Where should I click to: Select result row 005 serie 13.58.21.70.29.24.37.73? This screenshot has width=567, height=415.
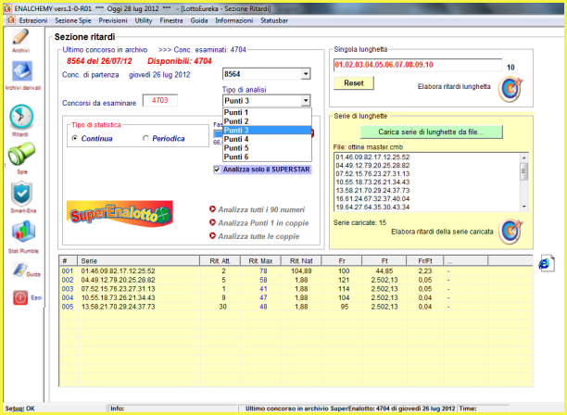pyautogui.click(x=296, y=307)
